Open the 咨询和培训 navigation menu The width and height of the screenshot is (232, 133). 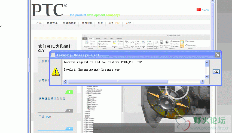[69, 23]
